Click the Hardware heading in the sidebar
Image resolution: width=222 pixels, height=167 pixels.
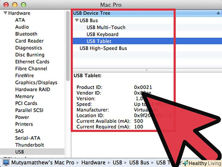[x=19, y=13]
